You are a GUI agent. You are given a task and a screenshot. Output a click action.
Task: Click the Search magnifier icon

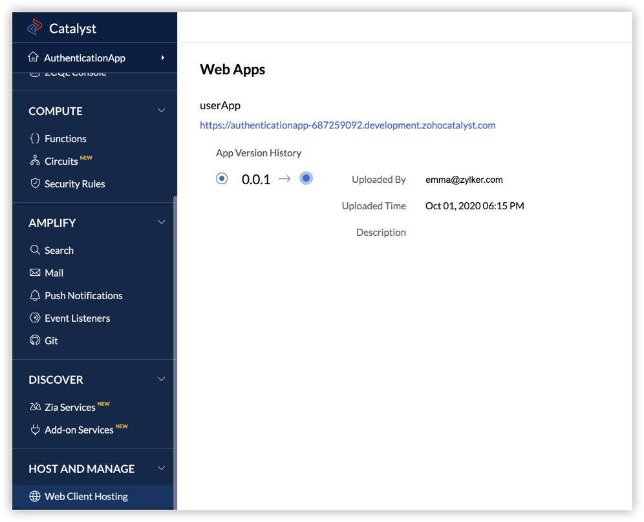click(x=35, y=250)
